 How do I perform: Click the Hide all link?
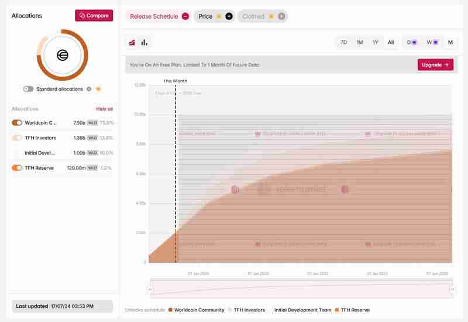tap(104, 109)
